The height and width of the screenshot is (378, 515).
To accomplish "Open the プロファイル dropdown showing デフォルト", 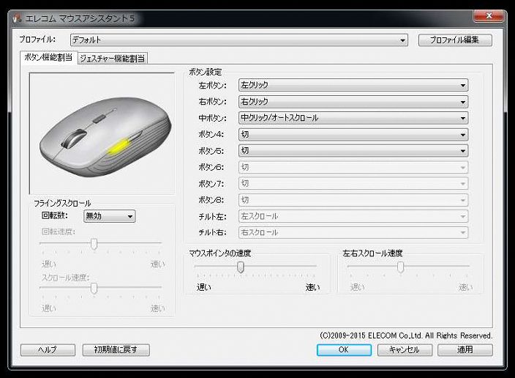I will click(x=239, y=40).
